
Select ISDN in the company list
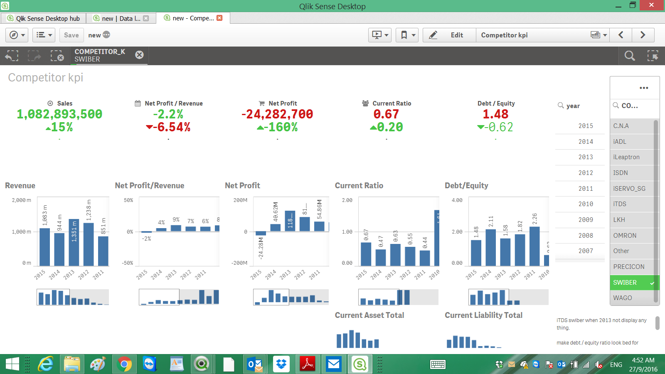pyautogui.click(x=632, y=173)
